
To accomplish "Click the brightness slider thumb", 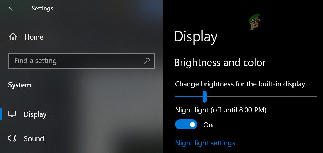I will 205,97.
